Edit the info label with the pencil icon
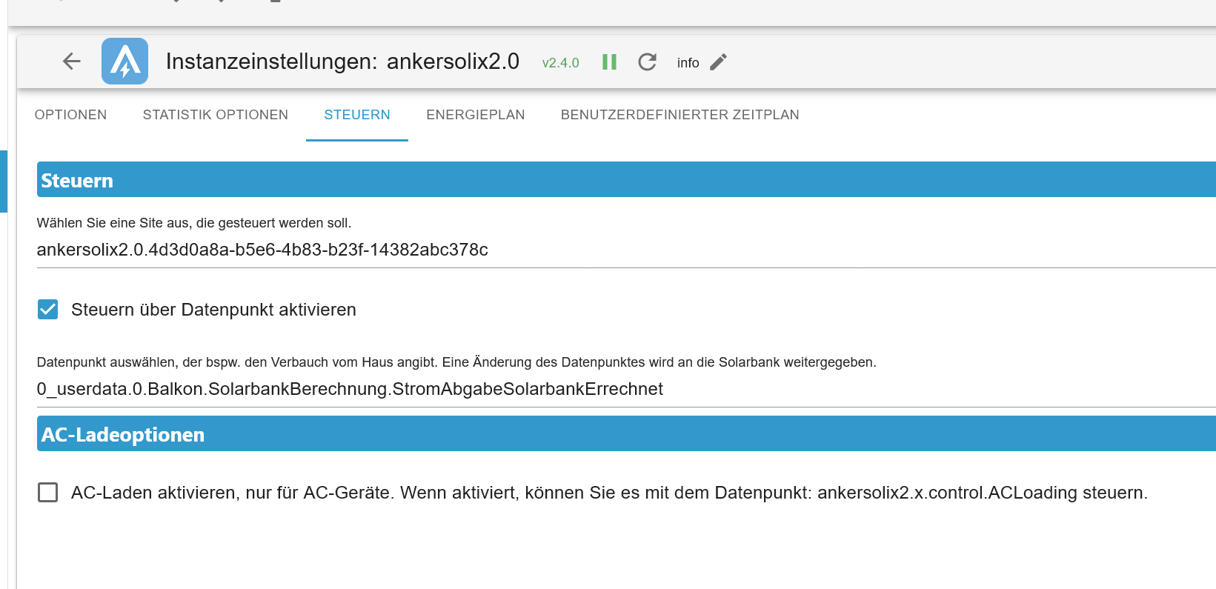The height and width of the screenshot is (589, 1216). [x=718, y=62]
